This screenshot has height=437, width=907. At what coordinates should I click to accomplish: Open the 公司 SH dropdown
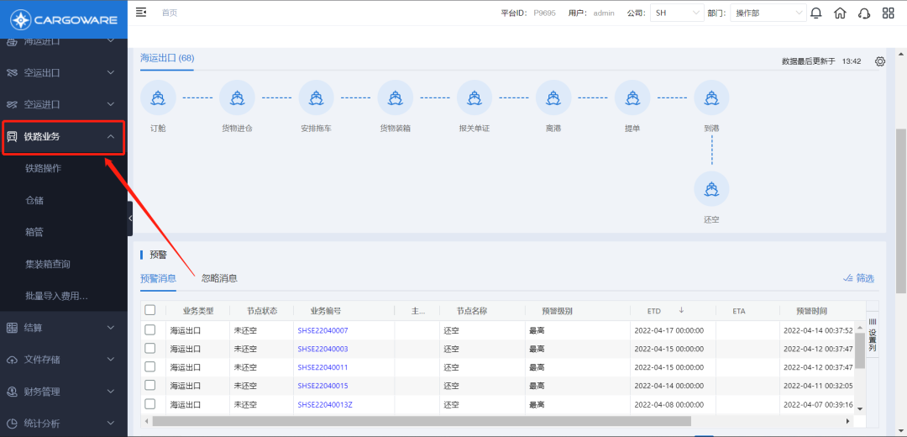click(x=677, y=13)
